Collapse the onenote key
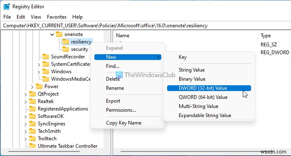The image size is (291, 156). (52, 34)
